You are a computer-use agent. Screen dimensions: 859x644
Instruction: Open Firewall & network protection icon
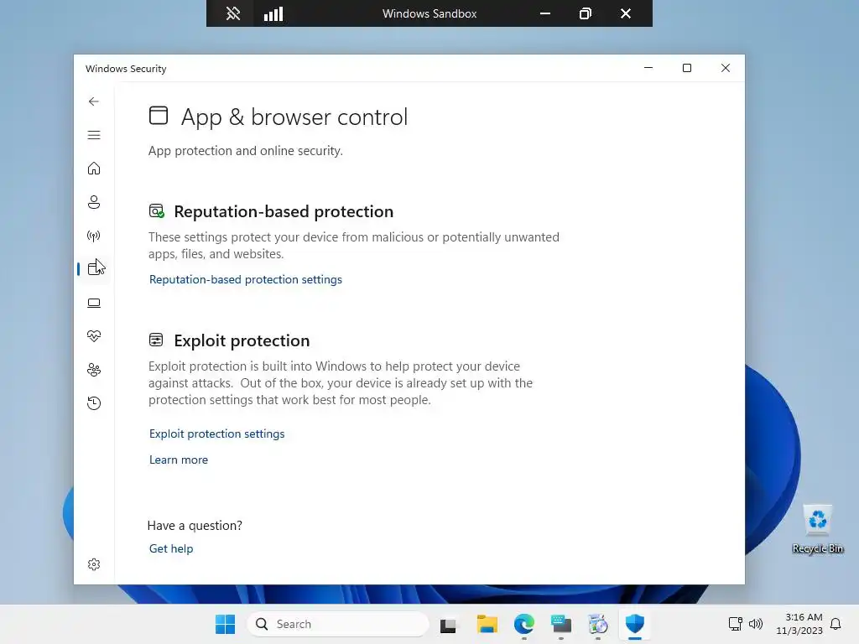click(94, 236)
